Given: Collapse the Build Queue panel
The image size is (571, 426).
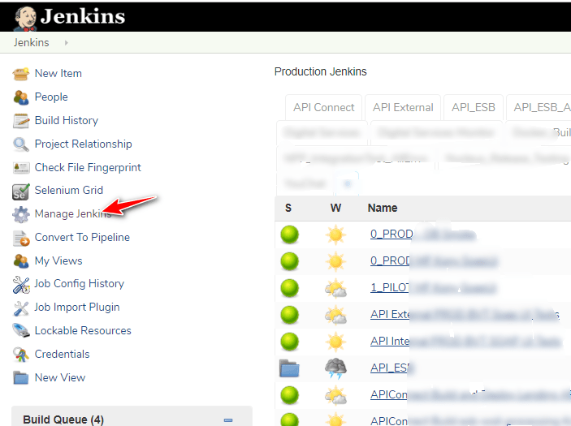Looking at the screenshot, I should [228, 420].
